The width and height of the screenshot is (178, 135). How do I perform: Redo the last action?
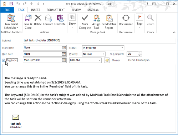coord(25,4)
